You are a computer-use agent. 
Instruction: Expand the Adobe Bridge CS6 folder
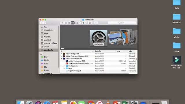61,54
